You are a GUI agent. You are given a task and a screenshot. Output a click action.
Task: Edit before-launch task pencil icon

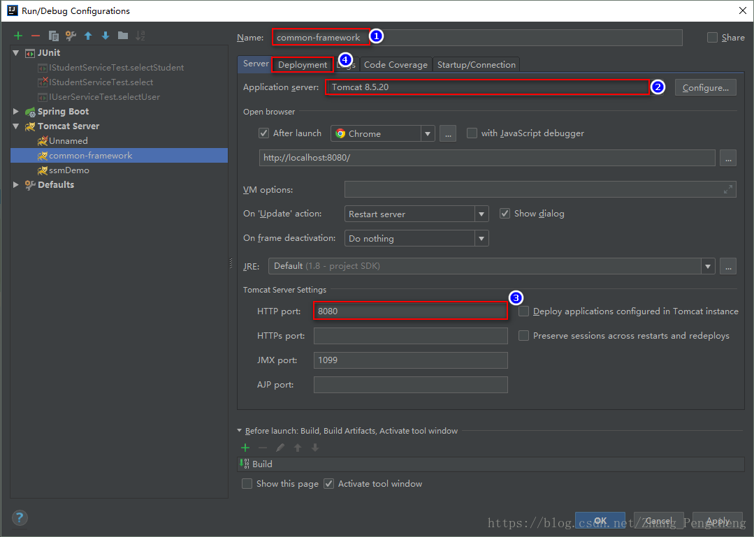(x=280, y=448)
